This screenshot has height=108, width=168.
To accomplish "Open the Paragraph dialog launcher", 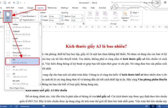I will tap(83, 24).
